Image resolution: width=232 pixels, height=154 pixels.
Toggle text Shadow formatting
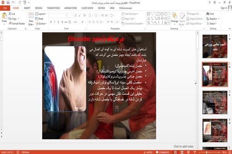click(62, 22)
